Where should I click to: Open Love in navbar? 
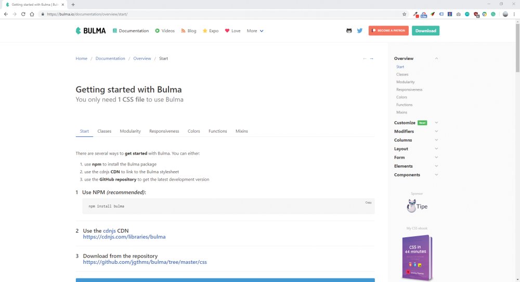232,31
